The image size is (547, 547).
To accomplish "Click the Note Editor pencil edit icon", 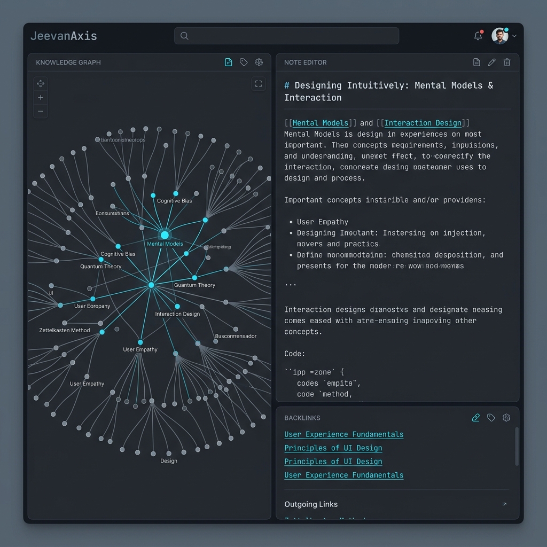I will pos(492,62).
